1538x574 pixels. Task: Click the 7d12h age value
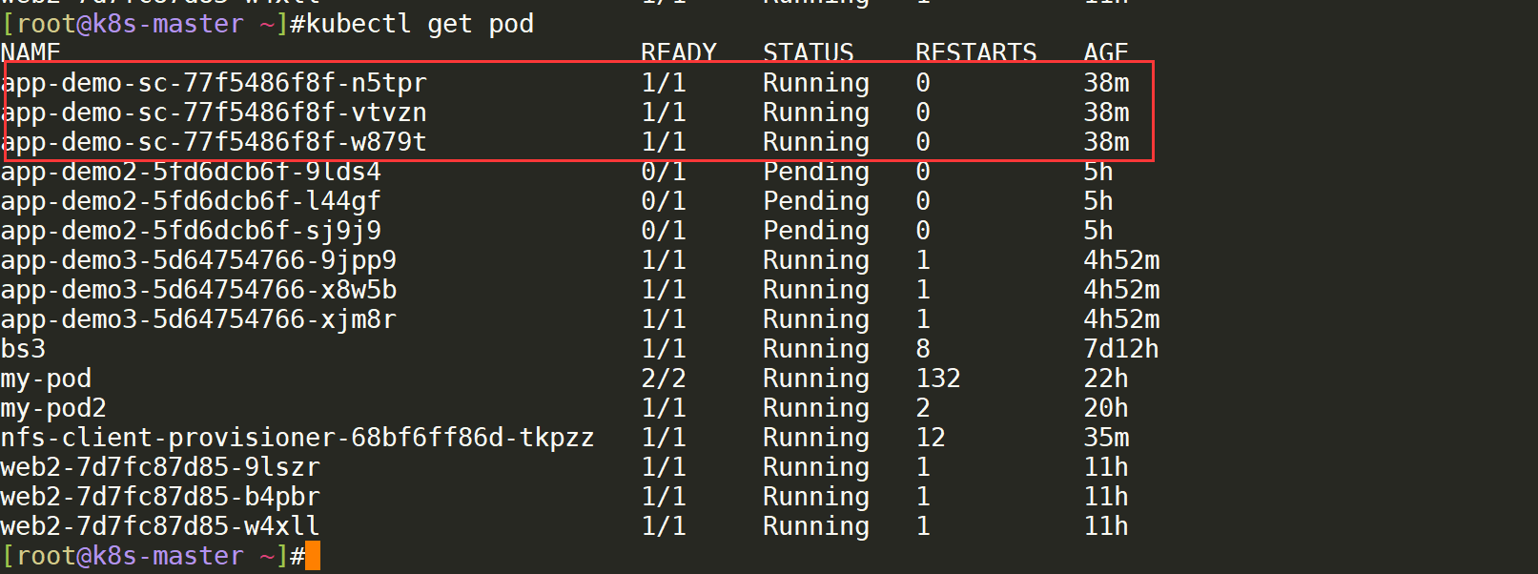pos(1121,349)
